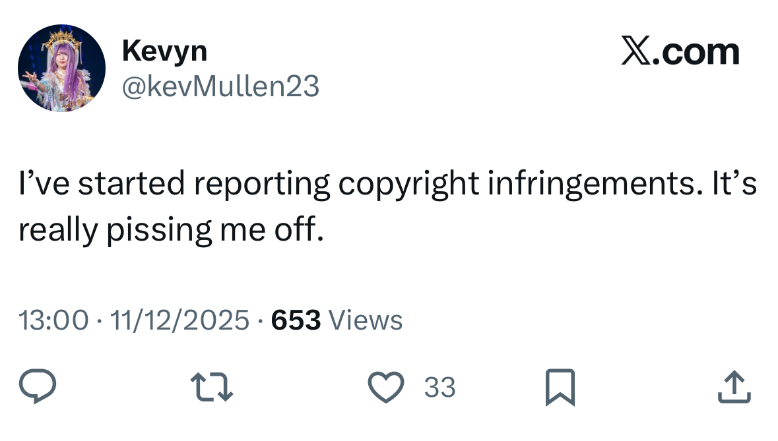Screen dimensions: 778x441
Task: Open the share upload arrow icon
Action: point(734,387)
